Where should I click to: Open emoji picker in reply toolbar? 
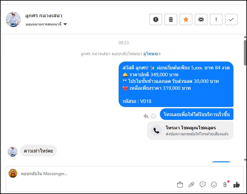(x=214, y=185)
